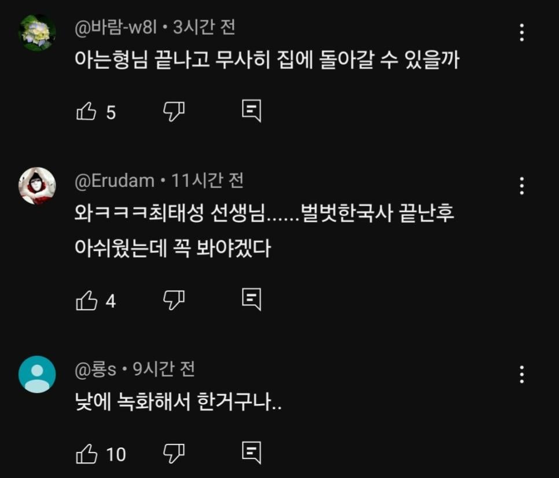This screenshot has width=559, height=478.
Task: Like the comment by @룡s
Action: (x=86, y=454)
